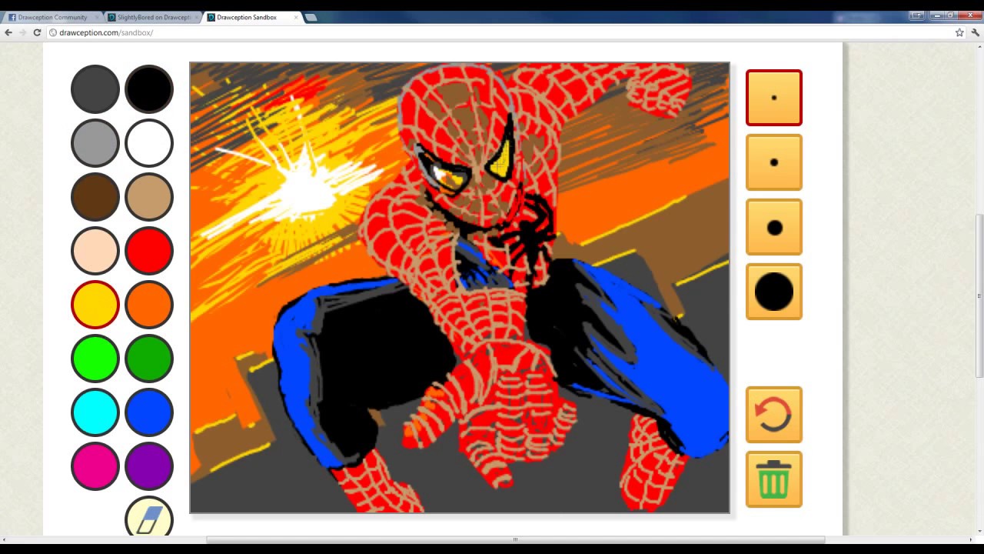Open the browser wrench menu

pos(975,32)
